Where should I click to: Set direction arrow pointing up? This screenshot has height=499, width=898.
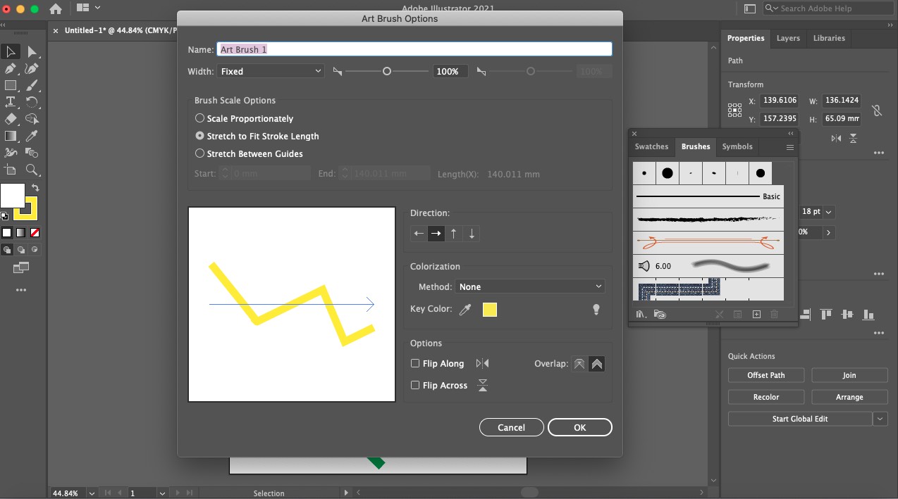pos(454,234)
